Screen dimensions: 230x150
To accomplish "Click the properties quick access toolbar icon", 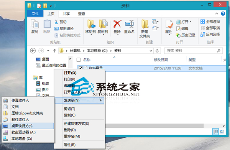I will 39,6.
